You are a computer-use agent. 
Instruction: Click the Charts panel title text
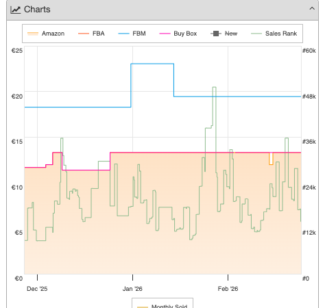click(37, 10)
